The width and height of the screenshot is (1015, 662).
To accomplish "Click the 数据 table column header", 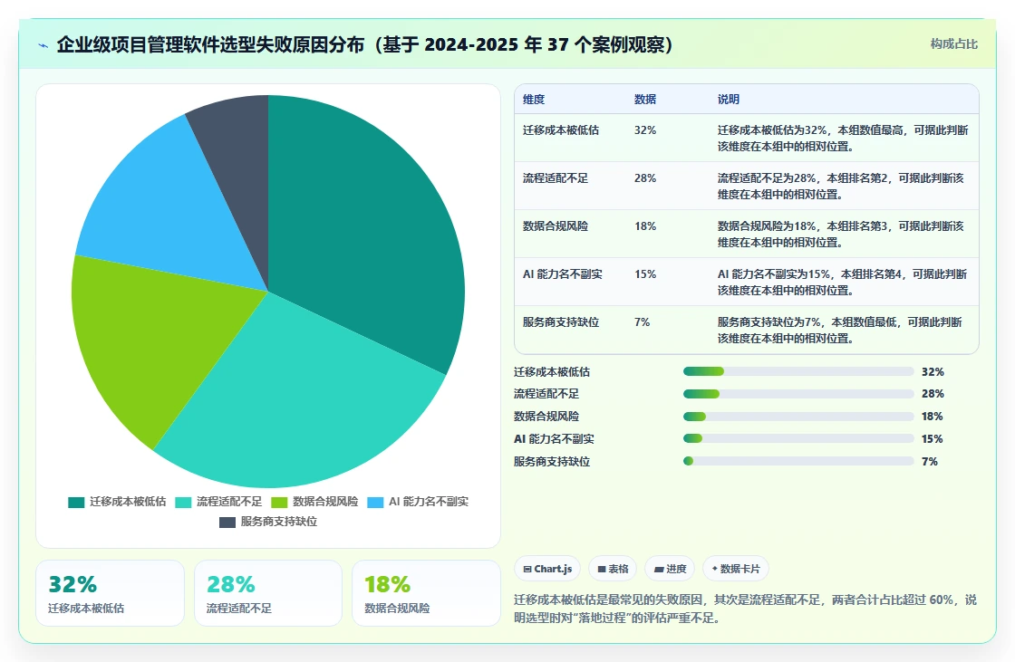I will pos(644,100).
